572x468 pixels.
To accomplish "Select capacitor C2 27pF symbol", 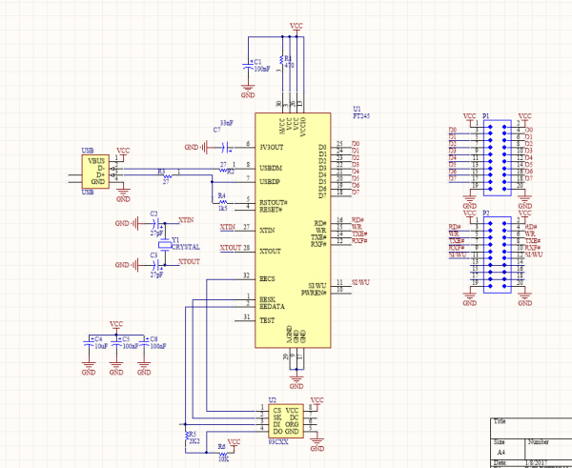I will pyautogui.click(x=157, y=223).
